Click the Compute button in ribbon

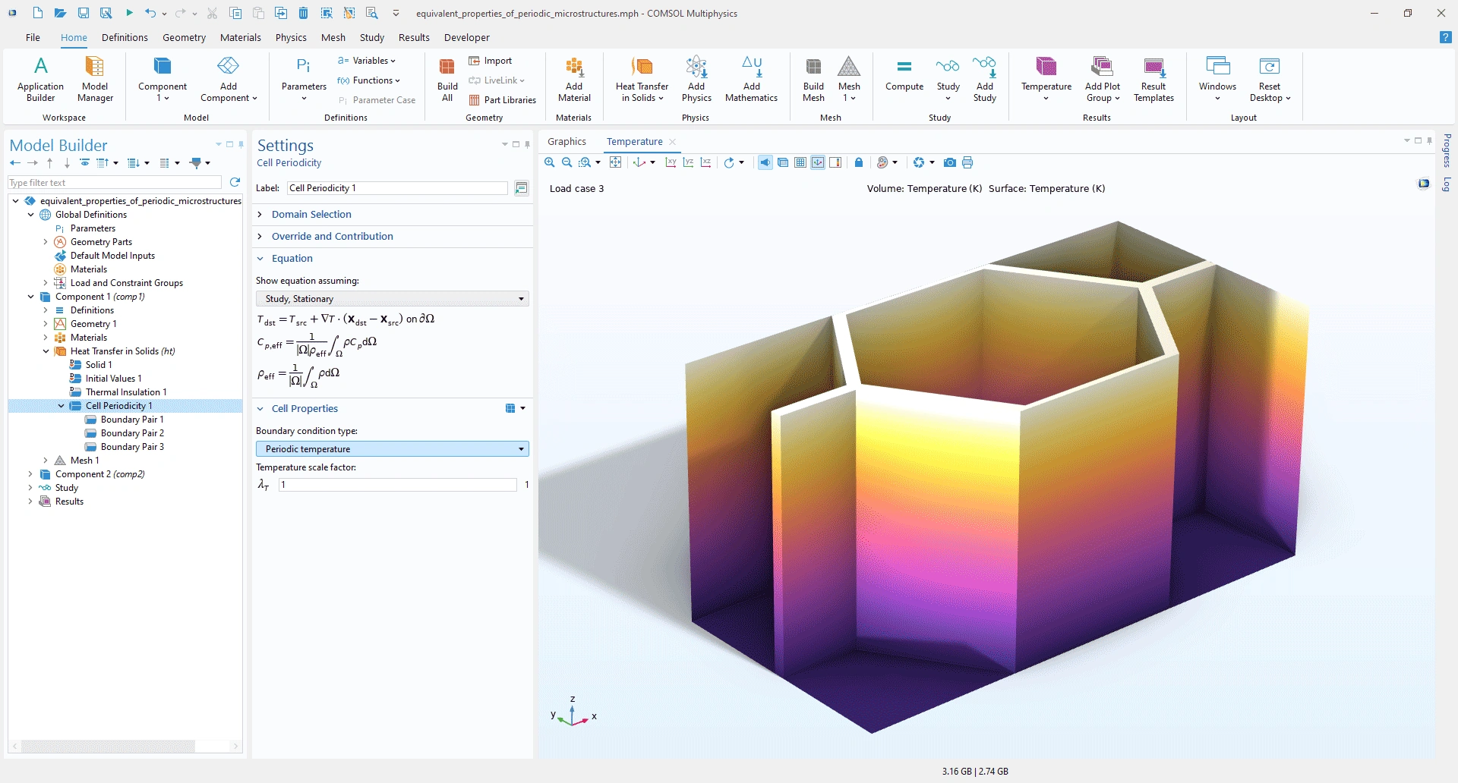tap(904, 76)
